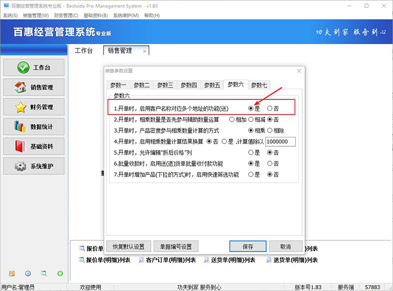Click the 计算值除以 input field showing 1000000

click(x=281, y=141)
